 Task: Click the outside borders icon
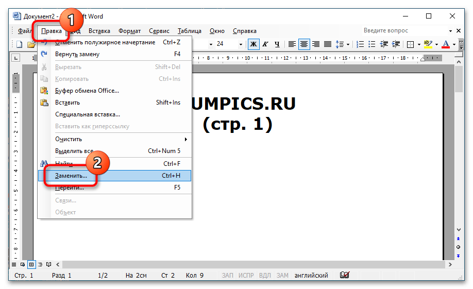(410, 45)
